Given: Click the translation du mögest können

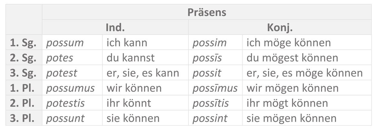Looking at the screenshot, I should (292, 58).
